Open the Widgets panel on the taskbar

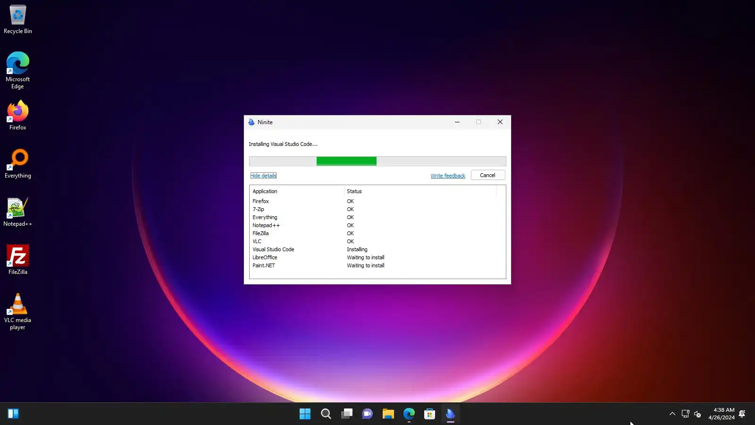(13, 414)
